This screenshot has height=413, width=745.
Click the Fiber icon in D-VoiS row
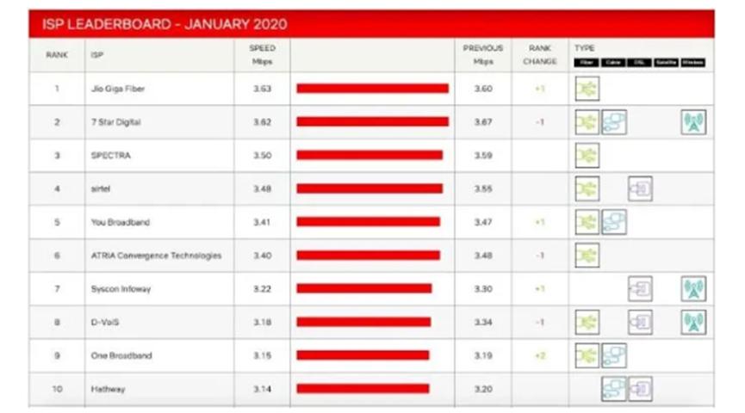(x=587, y=323)
